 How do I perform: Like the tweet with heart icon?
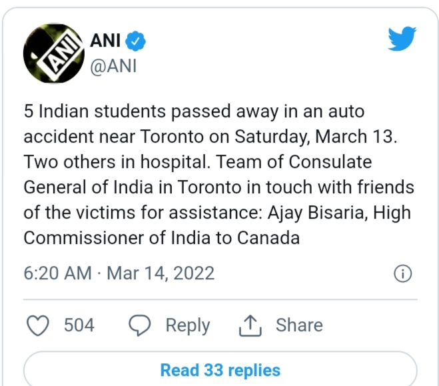click(x=39, y=325)
